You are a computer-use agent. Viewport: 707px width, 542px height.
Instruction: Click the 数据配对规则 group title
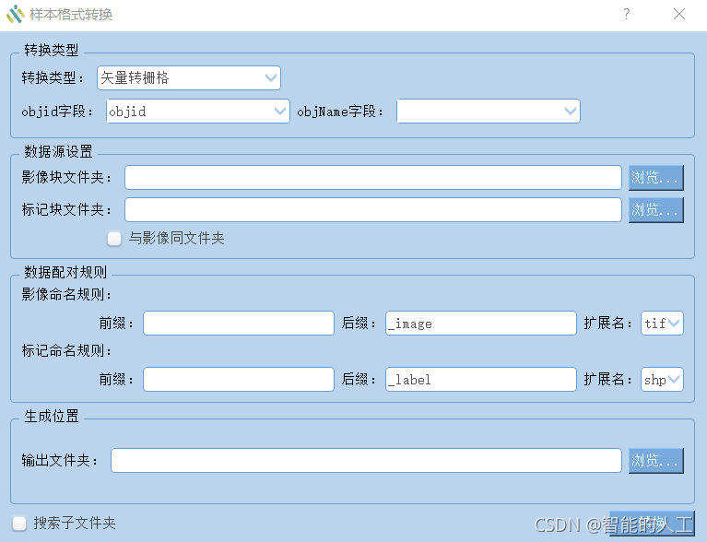pyautogui.click(x=65, y=272)
